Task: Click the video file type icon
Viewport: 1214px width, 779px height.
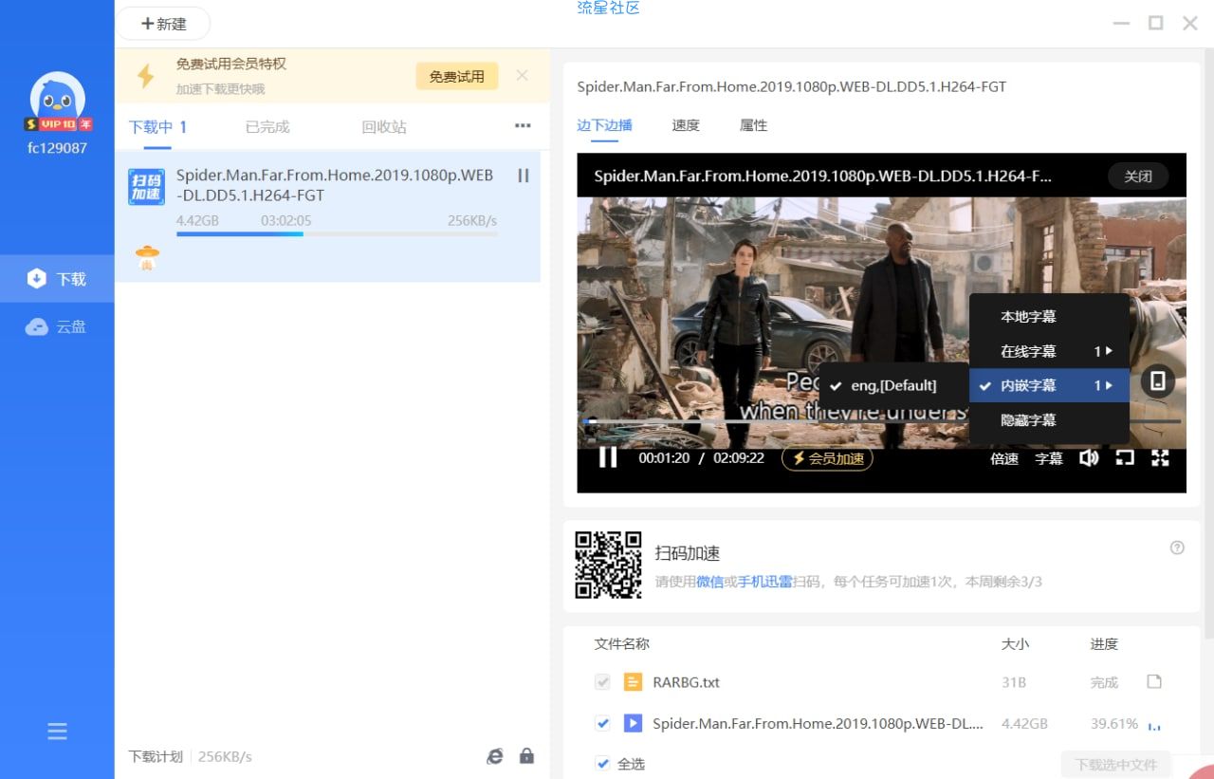Action: pyautogui.click(x=633, y=723)
